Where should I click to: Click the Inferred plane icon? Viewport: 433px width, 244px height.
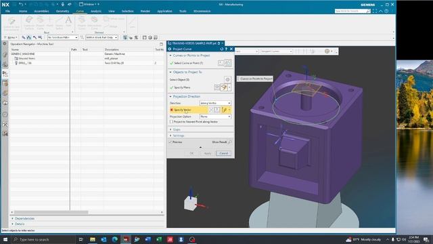point(224,87)
